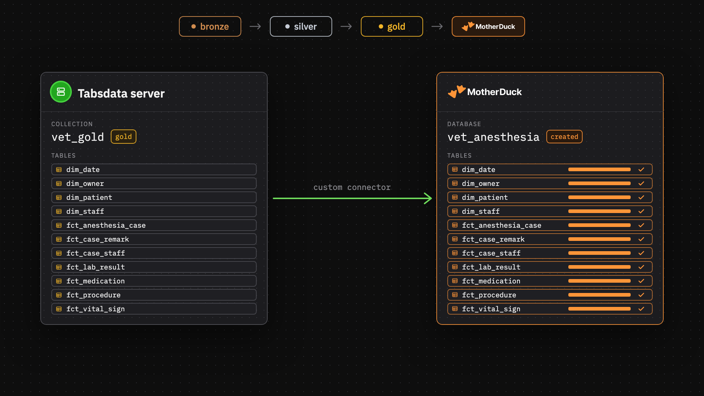Select dim_staff row in Tabsdata tables
The image size is (704, 396).
[154, 211]
